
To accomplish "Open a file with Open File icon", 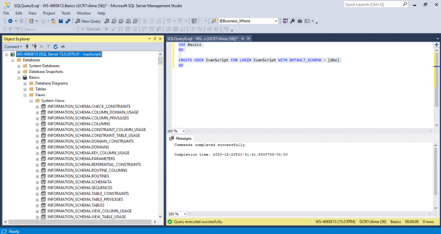I will coord(53,21).
